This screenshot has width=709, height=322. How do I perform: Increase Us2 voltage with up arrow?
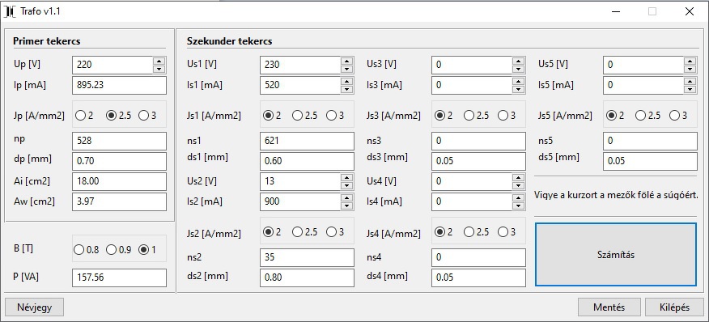pyautogui.click(x=347, y=177)
